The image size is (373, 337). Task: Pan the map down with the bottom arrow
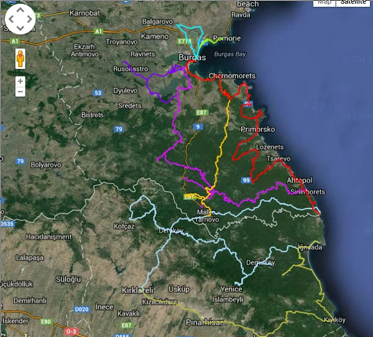point(20,29)
